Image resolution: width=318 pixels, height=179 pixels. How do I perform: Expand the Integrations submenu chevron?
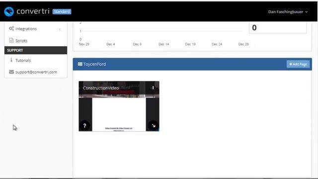60,29
